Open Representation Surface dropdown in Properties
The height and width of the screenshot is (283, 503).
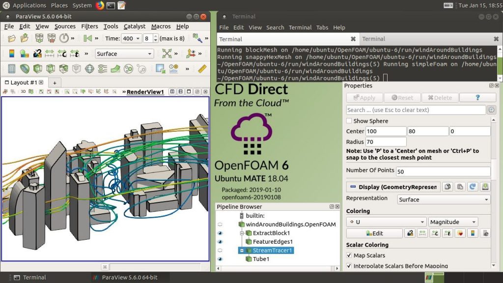click(x=444, y=199)
